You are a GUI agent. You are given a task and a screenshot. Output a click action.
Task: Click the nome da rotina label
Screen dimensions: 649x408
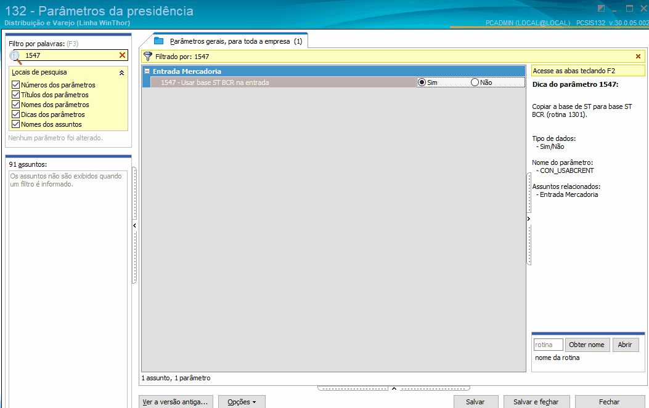click(x=557, y=358)
